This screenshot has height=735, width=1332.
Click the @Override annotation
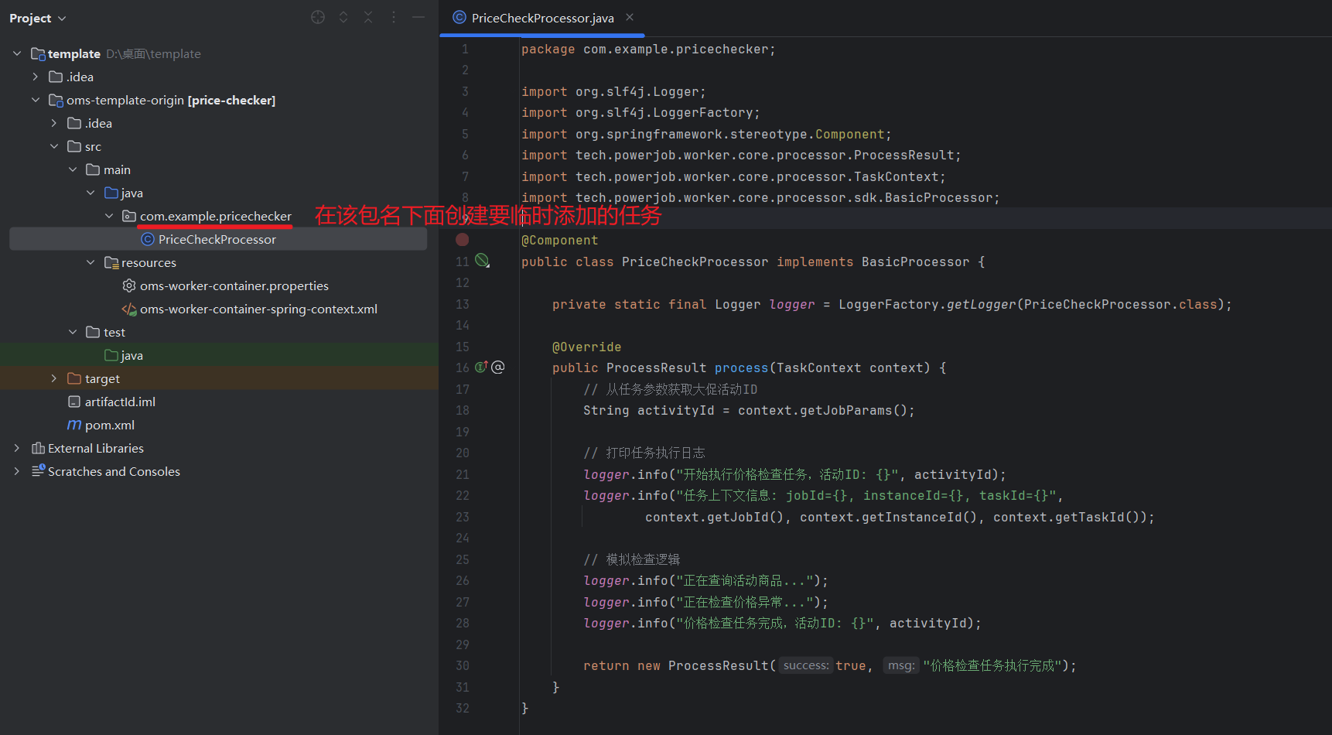click(586, 347)
